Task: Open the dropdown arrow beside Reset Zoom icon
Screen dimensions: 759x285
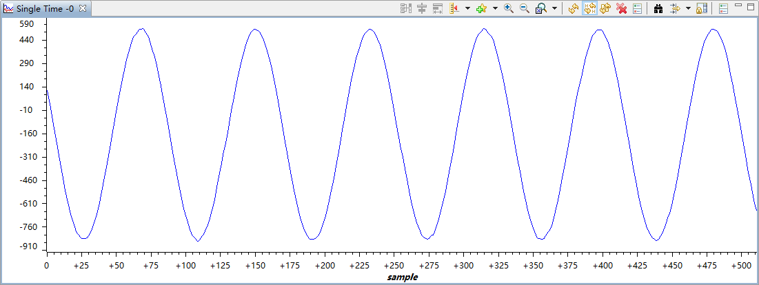Action: coord(554,8)
